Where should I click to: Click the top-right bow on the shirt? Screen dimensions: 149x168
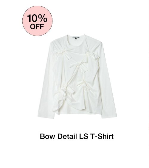coord(93,55)
